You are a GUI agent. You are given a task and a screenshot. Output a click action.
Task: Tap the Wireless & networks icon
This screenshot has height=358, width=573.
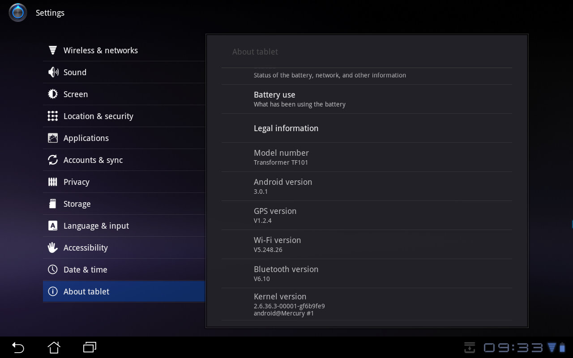(x=53, y=50)
